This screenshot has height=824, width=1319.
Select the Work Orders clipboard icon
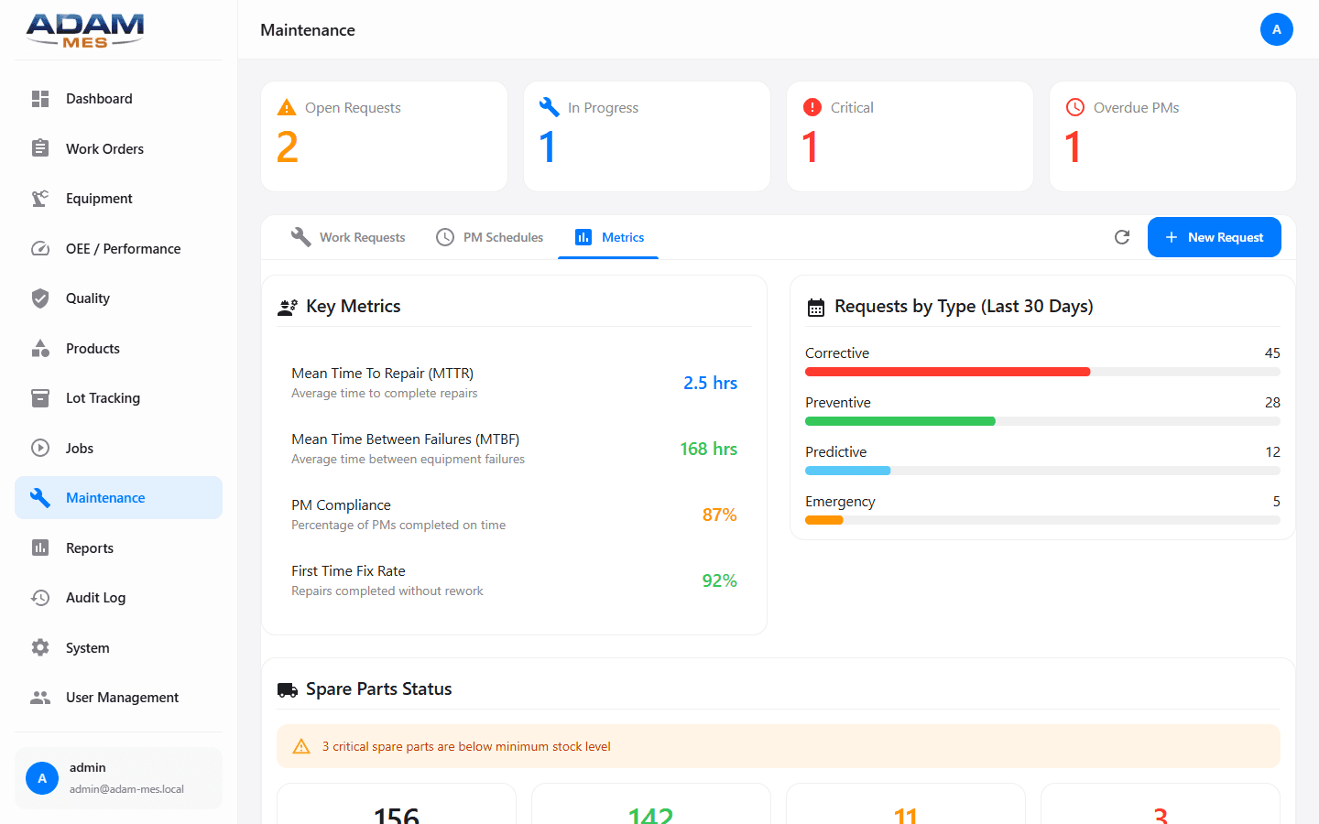pyautogui.click(x=40, y=148)
